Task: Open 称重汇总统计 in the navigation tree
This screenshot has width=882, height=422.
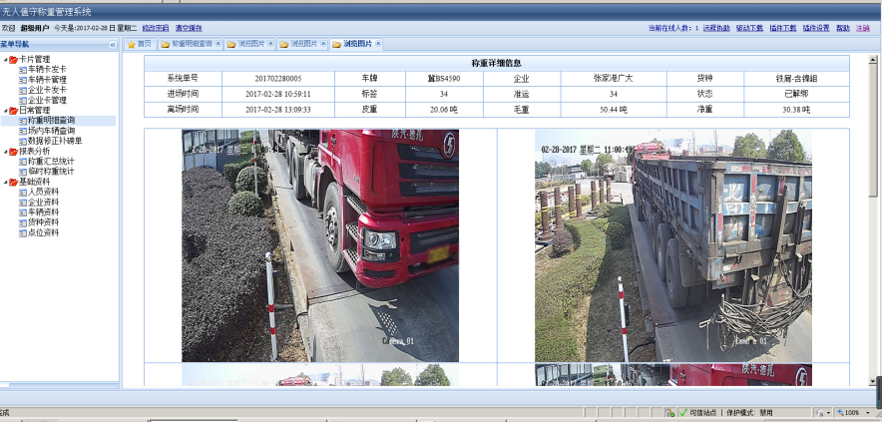Action: (x=51, y=162)
